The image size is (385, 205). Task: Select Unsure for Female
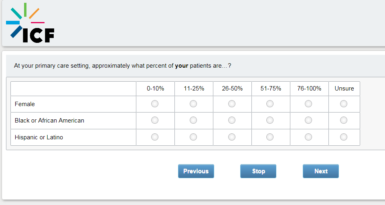tap(344, 104)
